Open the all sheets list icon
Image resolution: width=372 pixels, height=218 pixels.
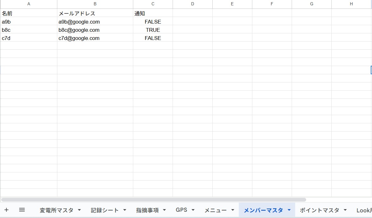coord(22,210)
